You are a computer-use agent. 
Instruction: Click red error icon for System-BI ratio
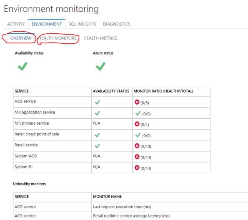(x=137, y=167)
